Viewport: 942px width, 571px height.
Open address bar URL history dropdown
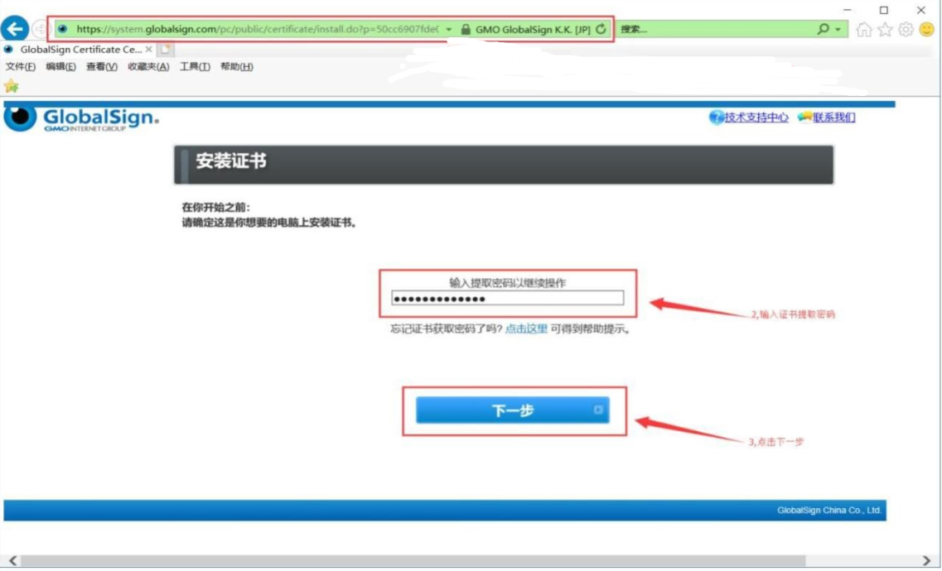coord(448,30)
